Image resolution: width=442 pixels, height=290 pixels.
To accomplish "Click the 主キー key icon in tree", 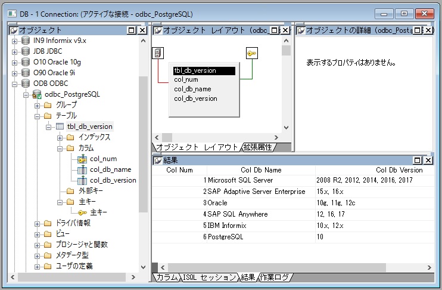I will click(x=82, y=212).
